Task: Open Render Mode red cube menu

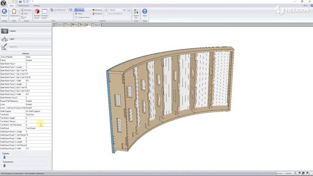Action: pos(37,14)
